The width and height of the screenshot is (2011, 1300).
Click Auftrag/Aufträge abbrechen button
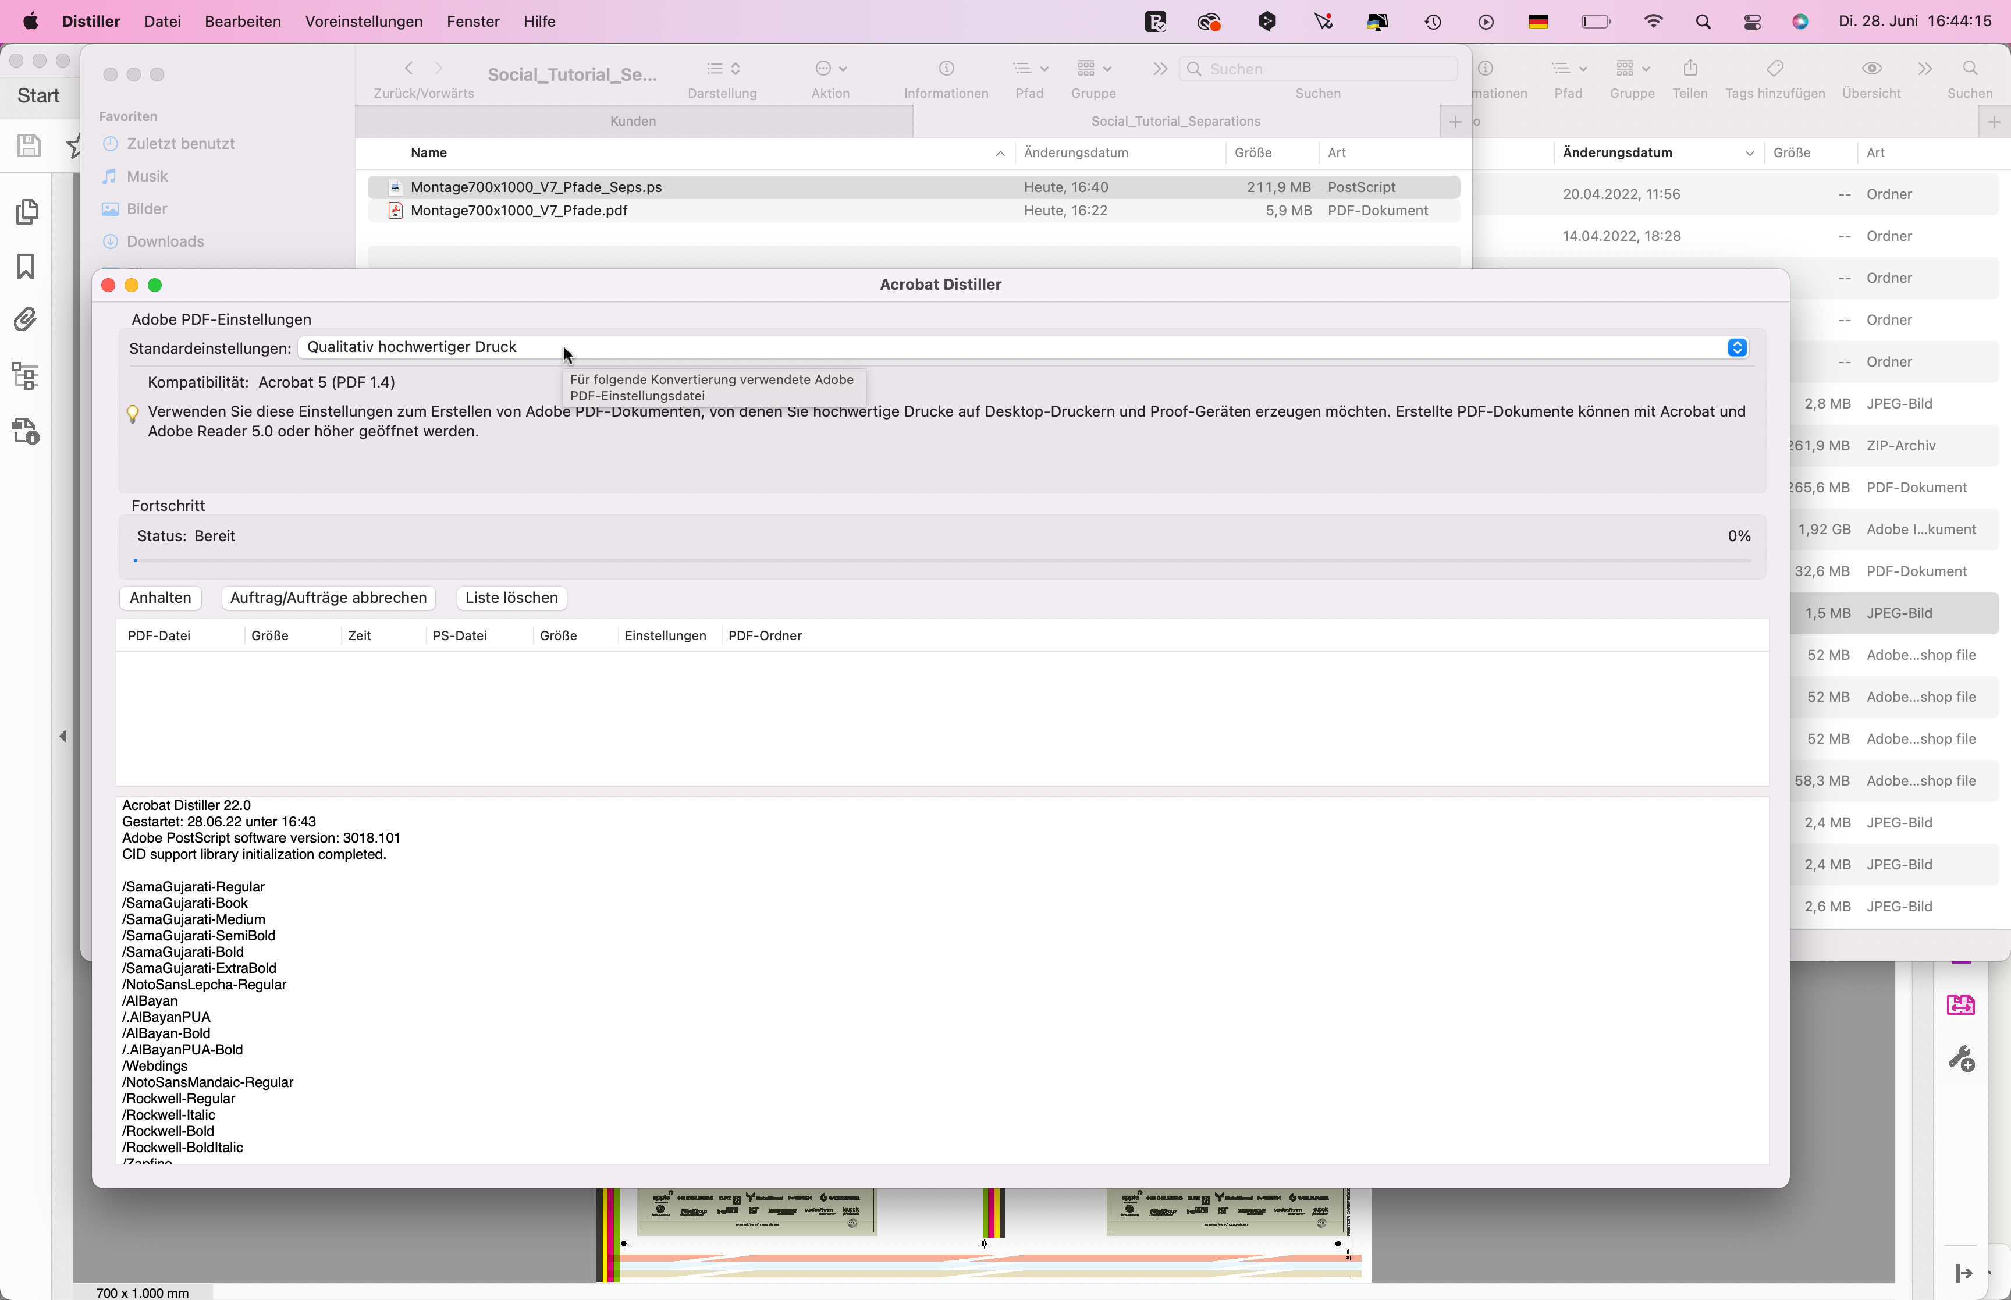[328, 598]
